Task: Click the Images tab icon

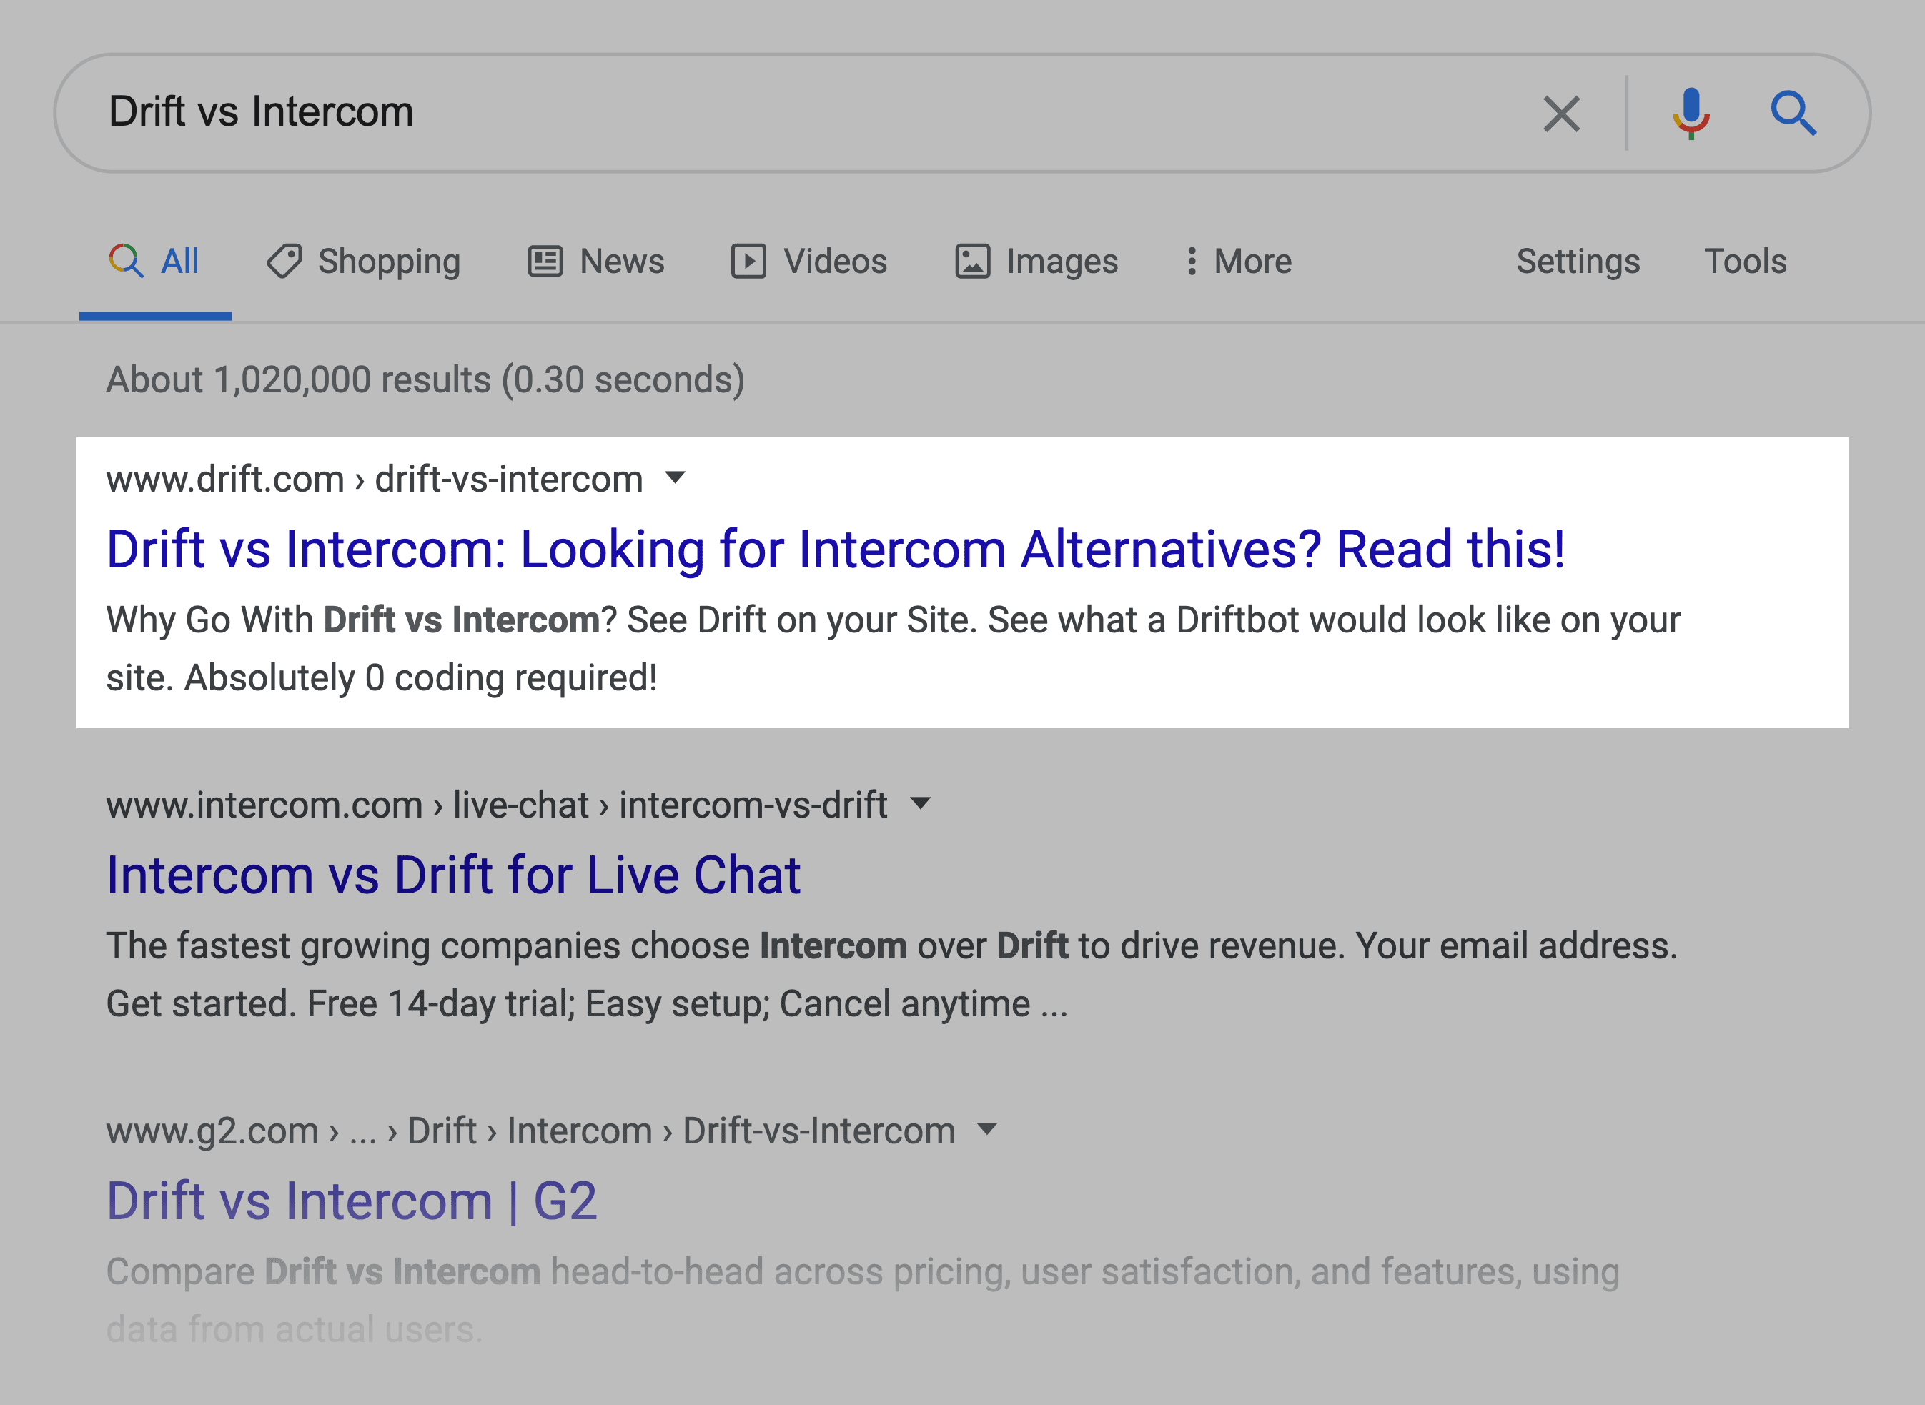Action: pyautogui.click(x=971, y=261)
